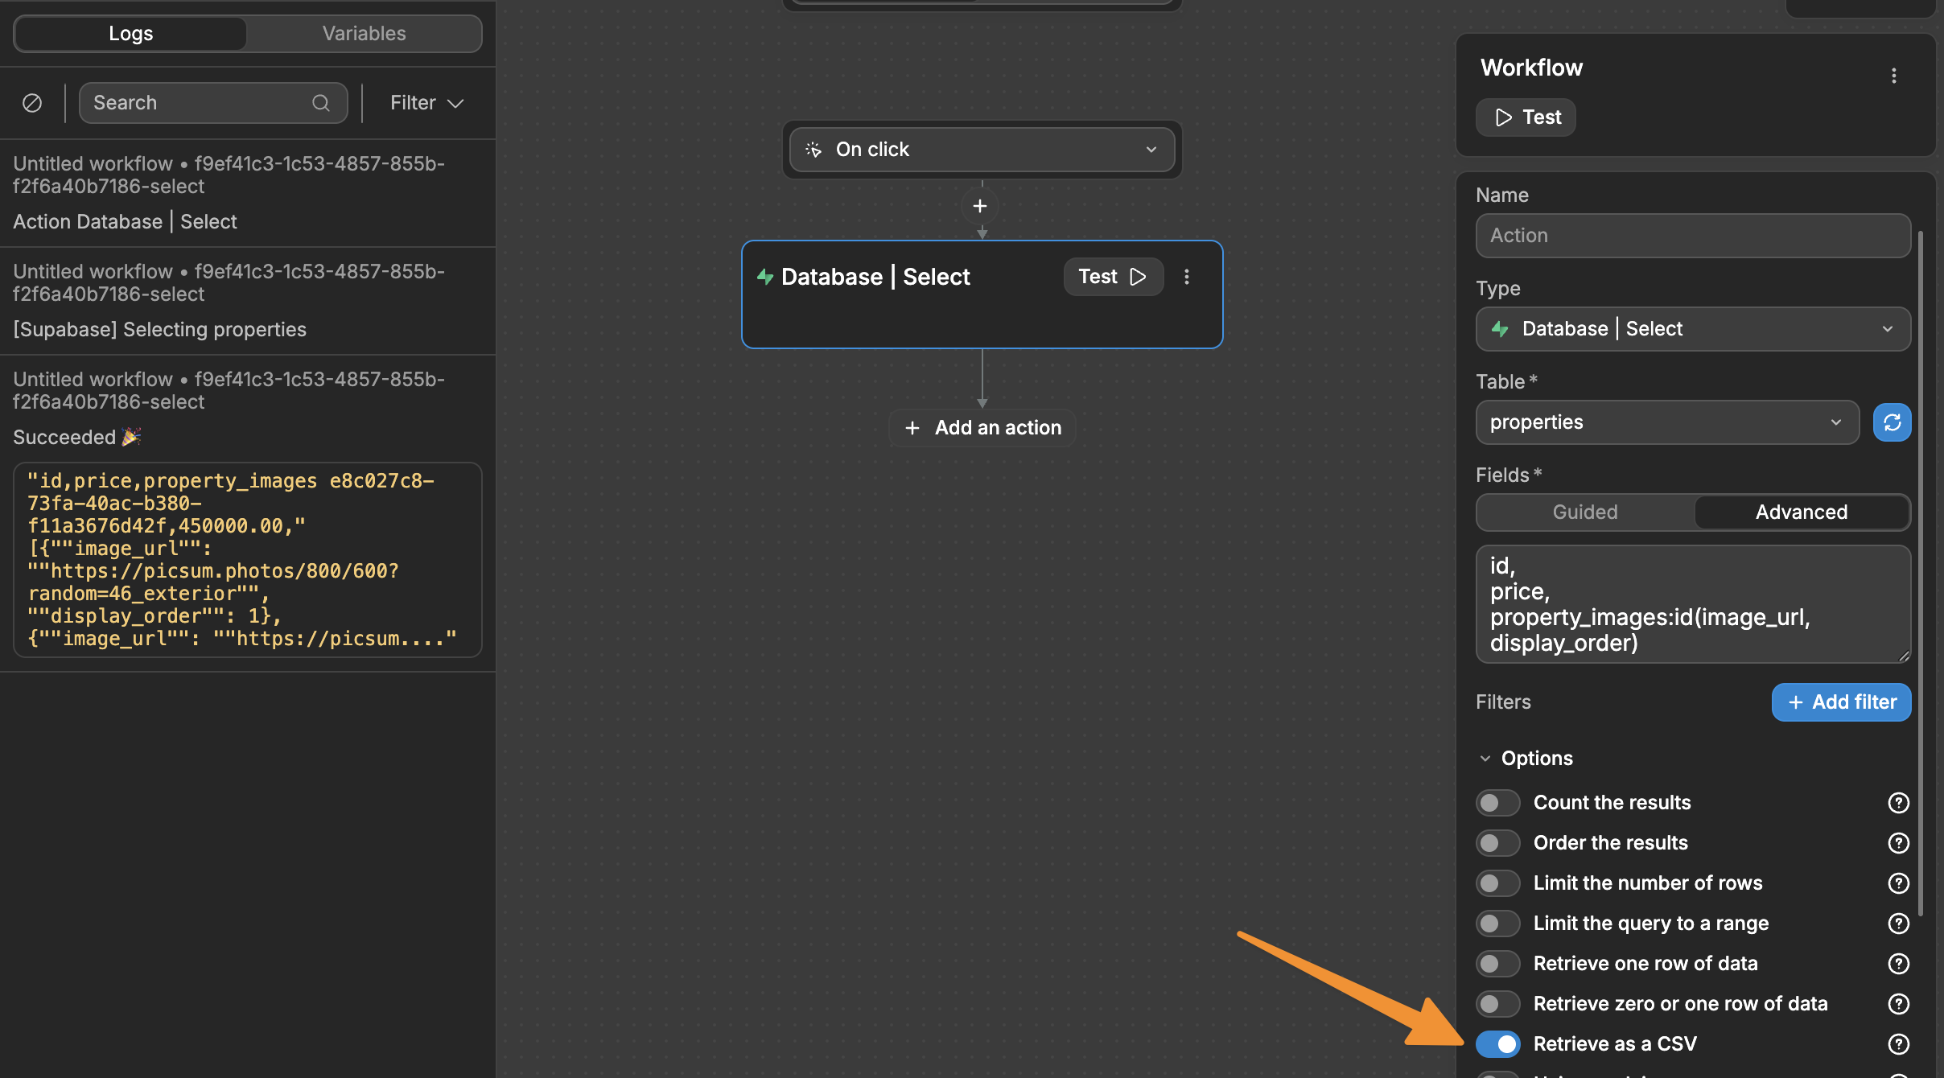Collapse the Options section

[x=1526, y=759]
